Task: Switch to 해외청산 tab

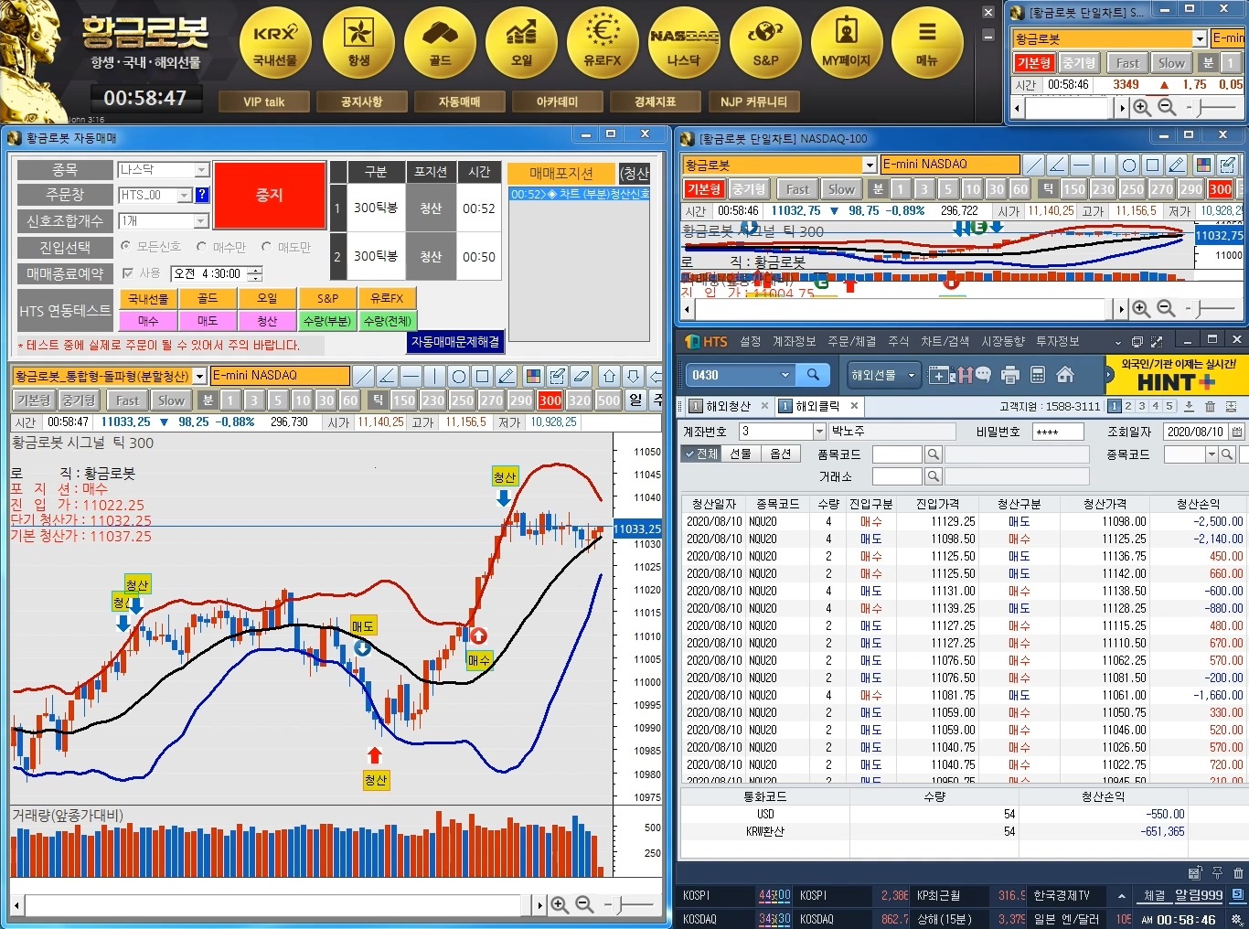Action: [x=728, y=406]
